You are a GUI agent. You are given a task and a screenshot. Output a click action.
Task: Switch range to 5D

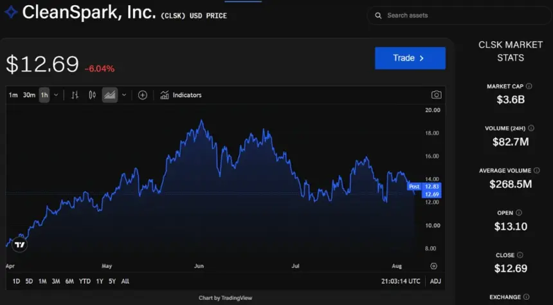coord(30,281)
